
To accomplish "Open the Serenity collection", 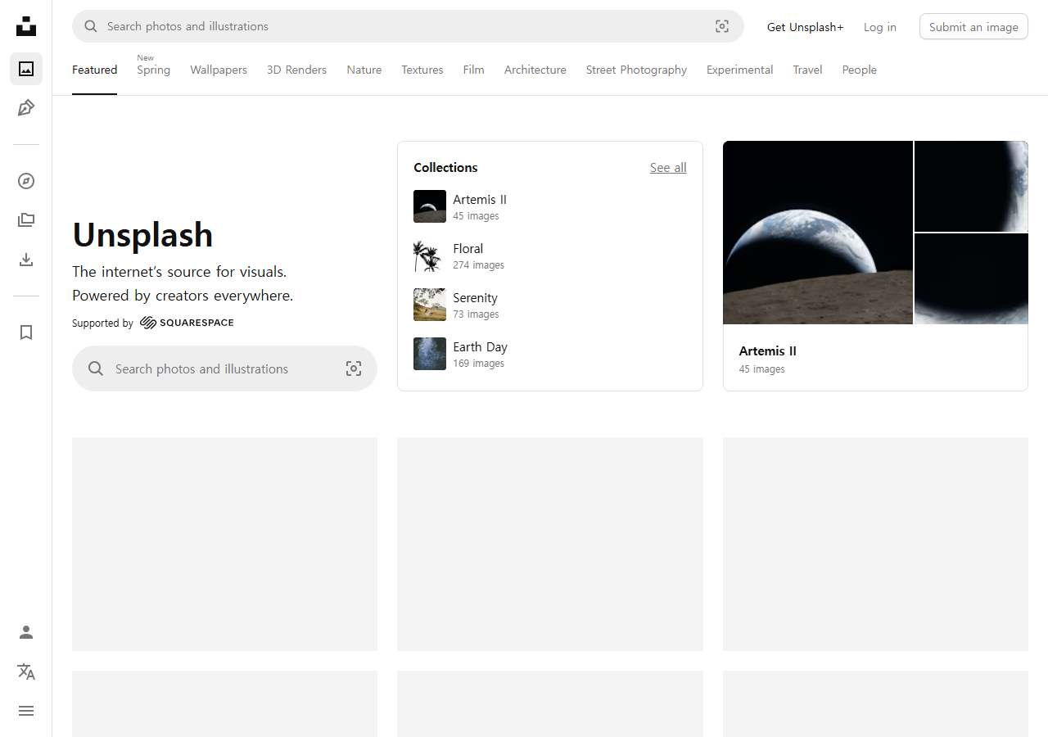I will (x=550, y=305).
